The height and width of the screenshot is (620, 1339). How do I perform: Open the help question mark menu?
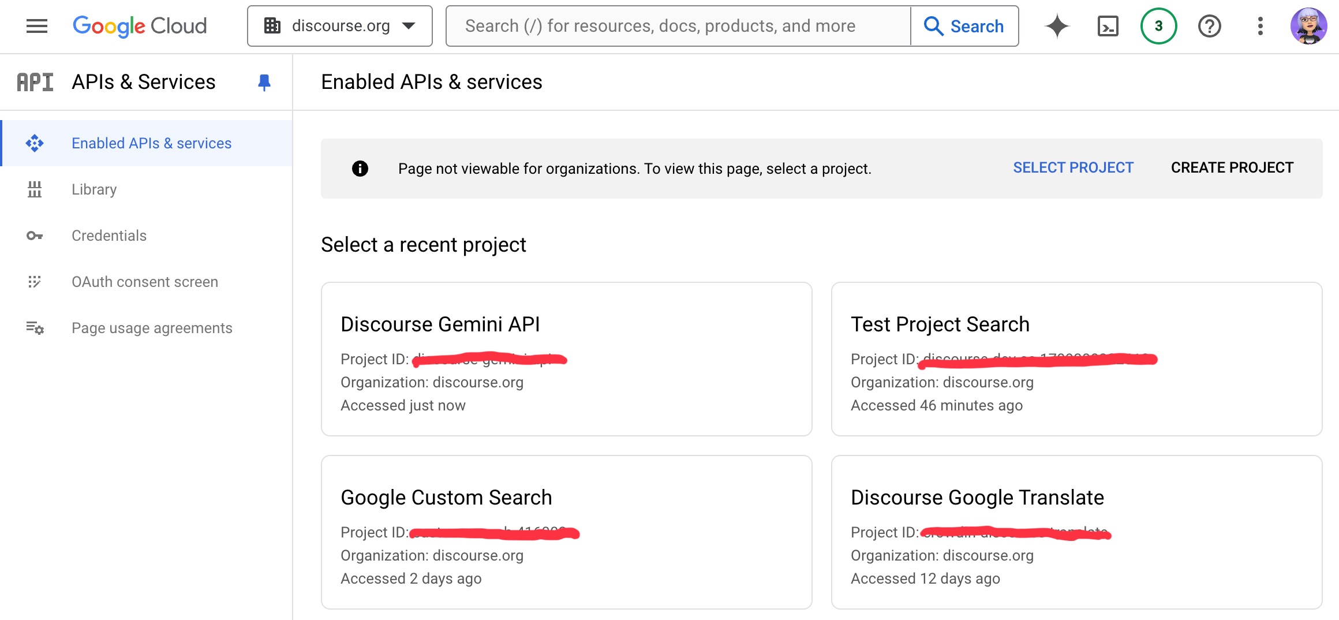(x=1210, y=26)
